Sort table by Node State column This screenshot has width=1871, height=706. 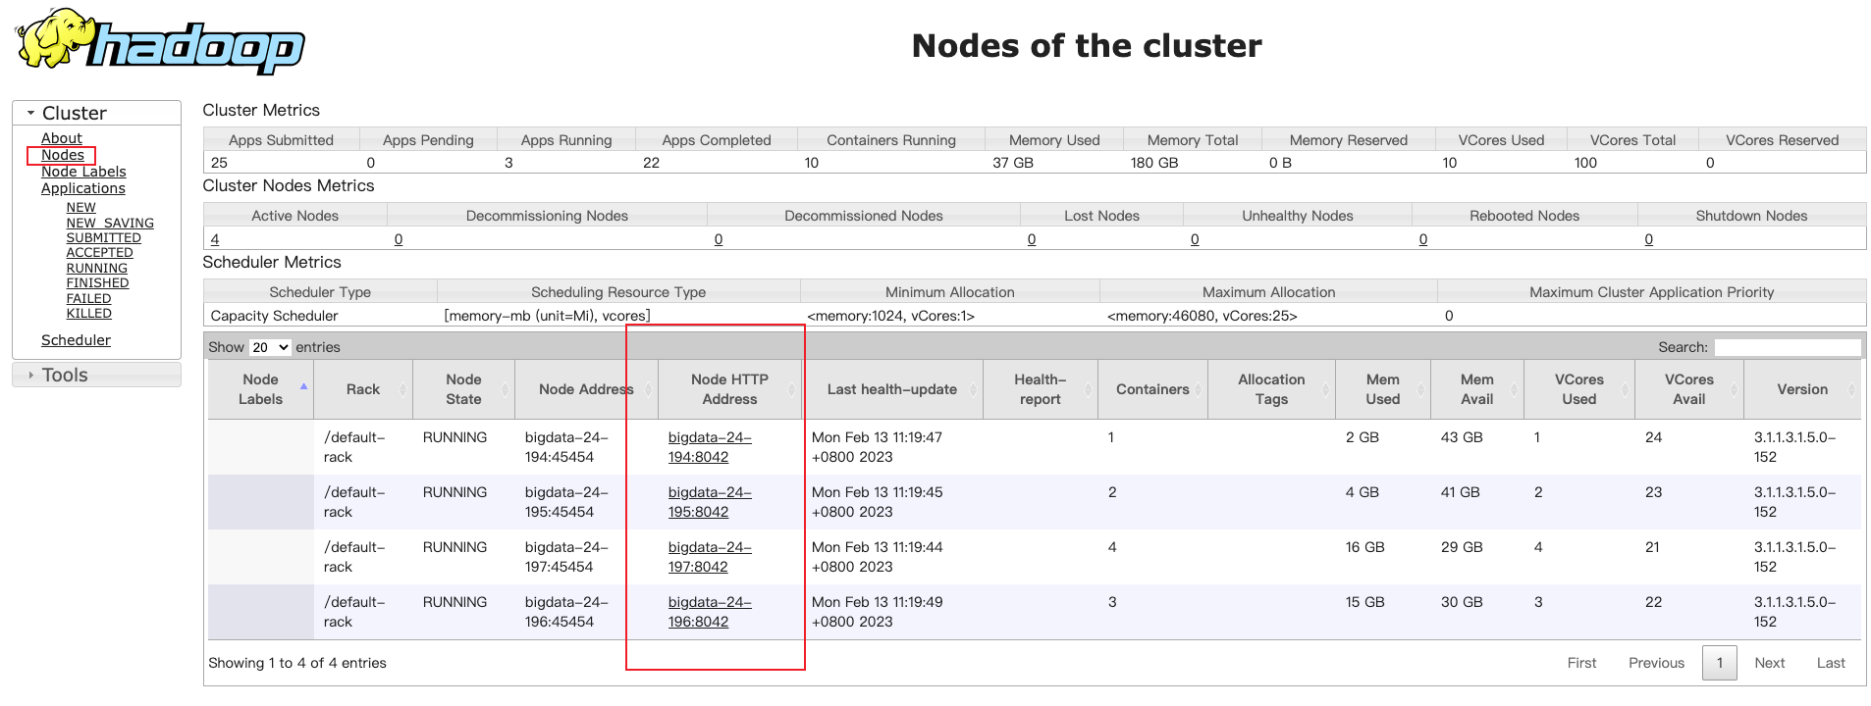coord(463,389)
